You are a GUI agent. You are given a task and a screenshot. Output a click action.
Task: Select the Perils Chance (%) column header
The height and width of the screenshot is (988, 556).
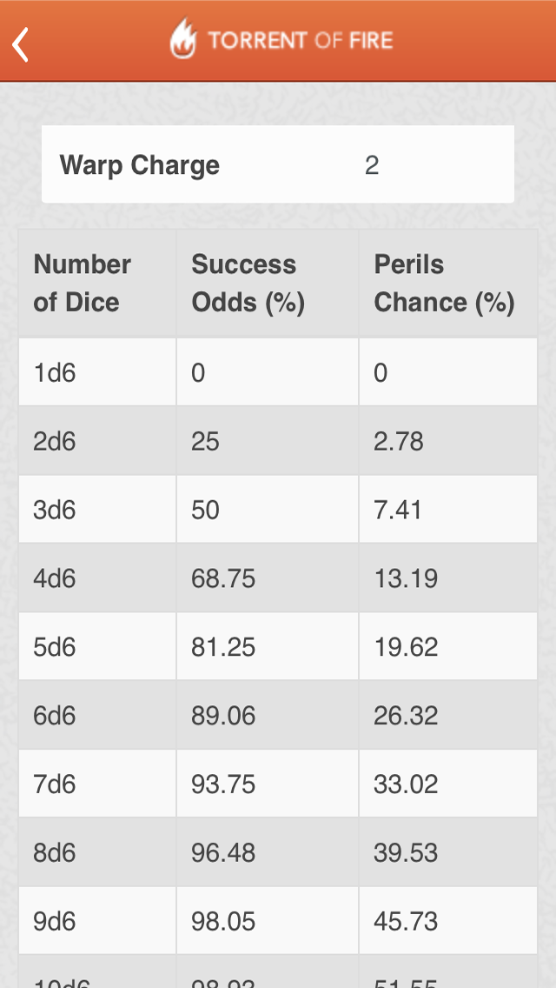tap(444, 284)
